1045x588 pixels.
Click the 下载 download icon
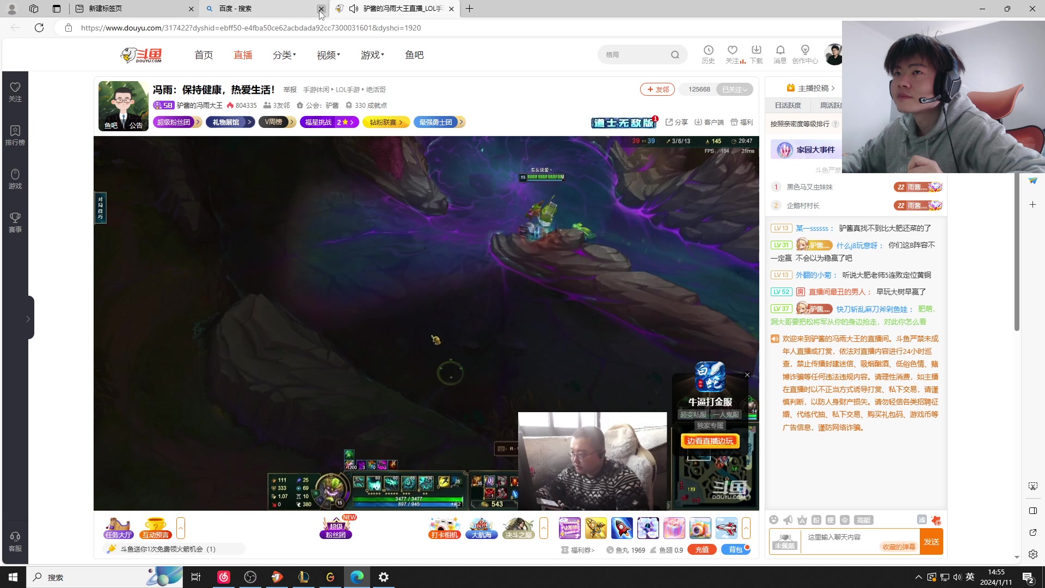(x=757, y=54)
